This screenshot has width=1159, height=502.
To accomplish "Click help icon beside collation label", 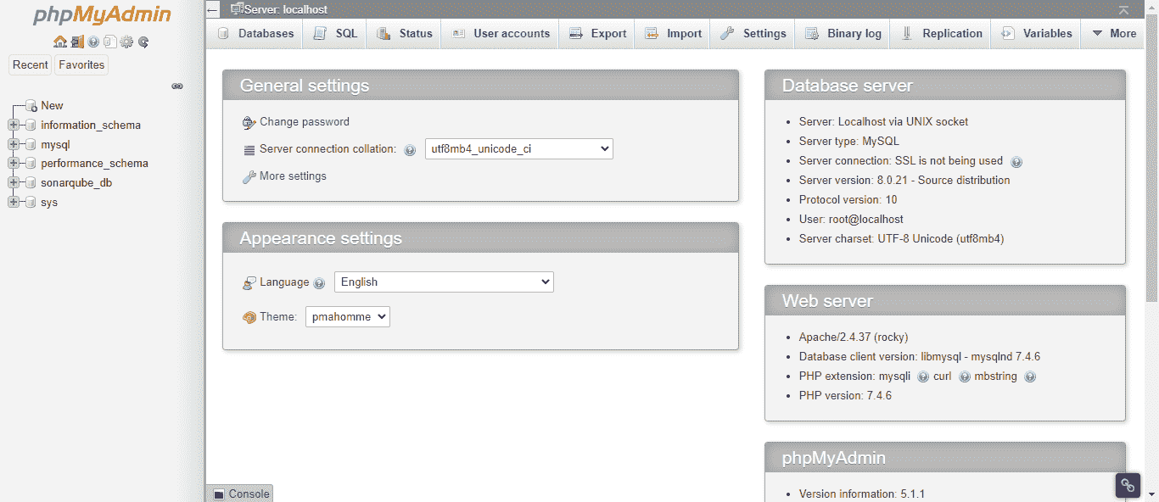I will [410, 150].
